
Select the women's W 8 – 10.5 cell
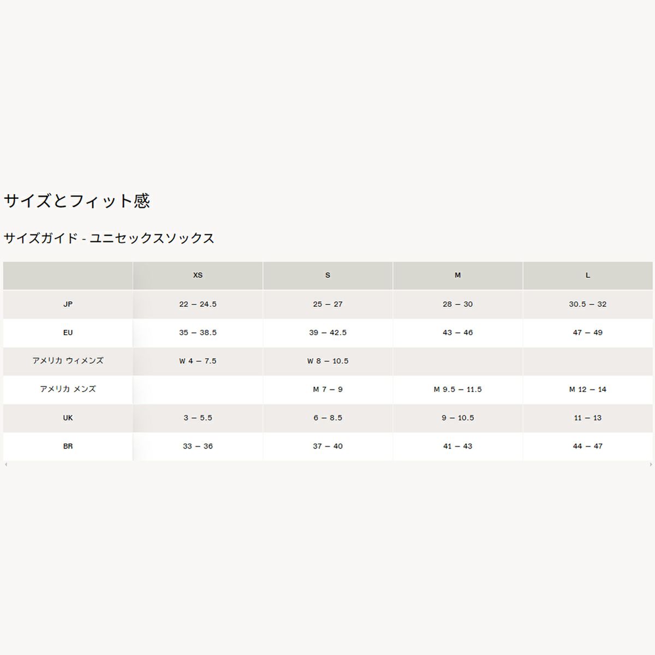click(x=327, y=361)
